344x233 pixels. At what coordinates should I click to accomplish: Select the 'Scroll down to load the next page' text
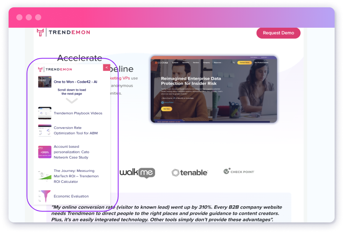click(x=72, y=92)
